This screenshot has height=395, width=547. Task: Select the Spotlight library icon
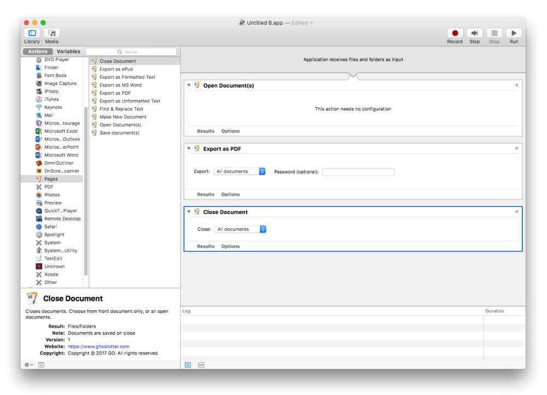[x=39, y=235]
